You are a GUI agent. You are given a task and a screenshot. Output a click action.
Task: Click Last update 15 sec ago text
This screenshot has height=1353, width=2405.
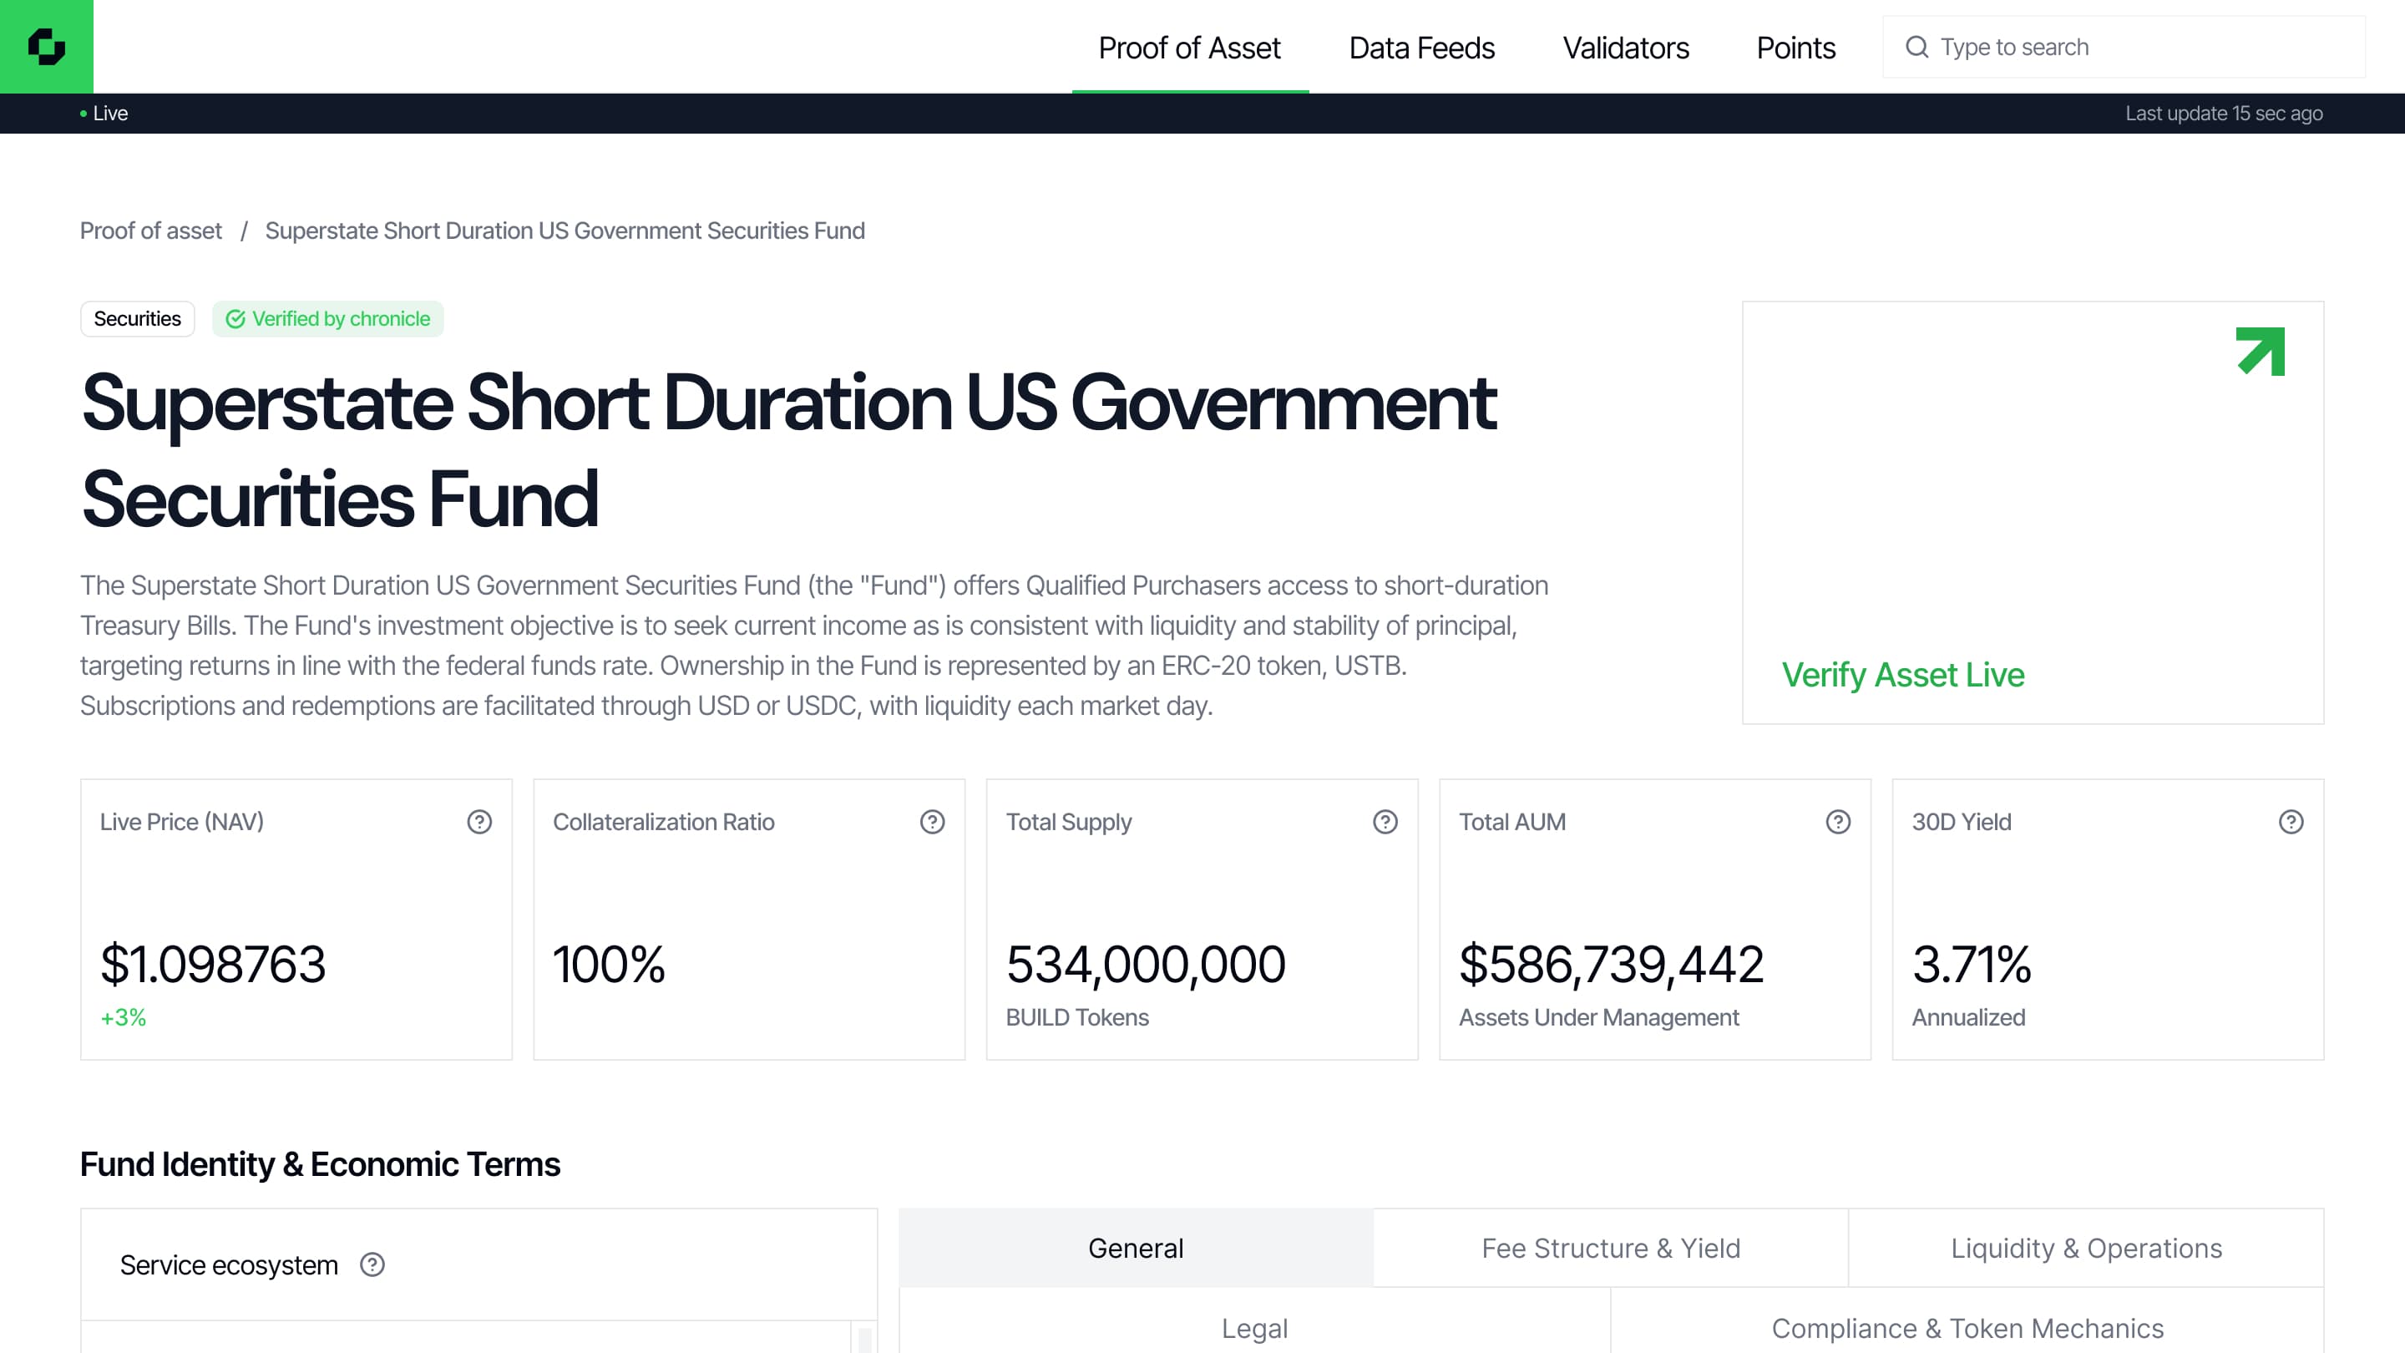[x=2224, y=113]
